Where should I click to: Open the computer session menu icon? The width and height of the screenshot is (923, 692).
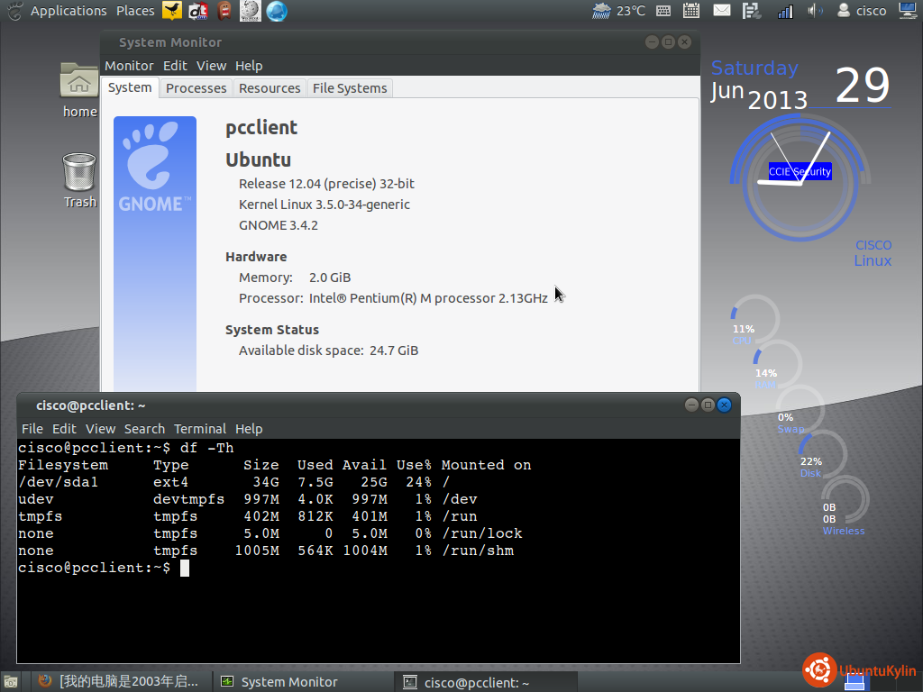tap(909, 11)
